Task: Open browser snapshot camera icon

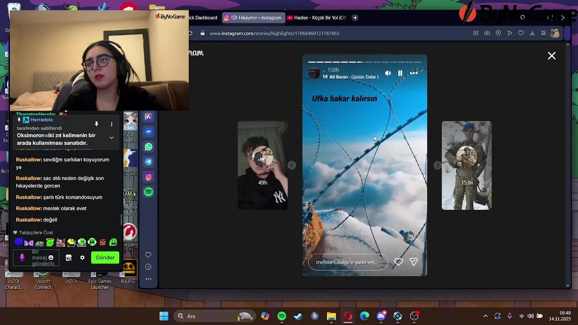Action: pyautogui.click(x=487, y=33)
